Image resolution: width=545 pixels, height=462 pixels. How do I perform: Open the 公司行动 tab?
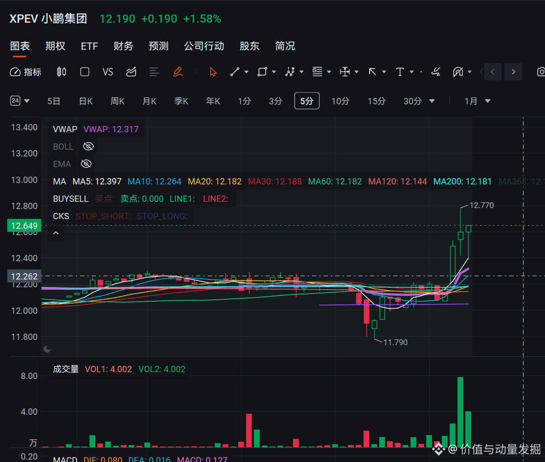coord(204,46)
